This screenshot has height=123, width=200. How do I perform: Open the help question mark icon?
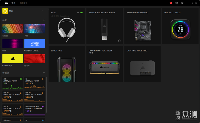(x=177, y=3)
